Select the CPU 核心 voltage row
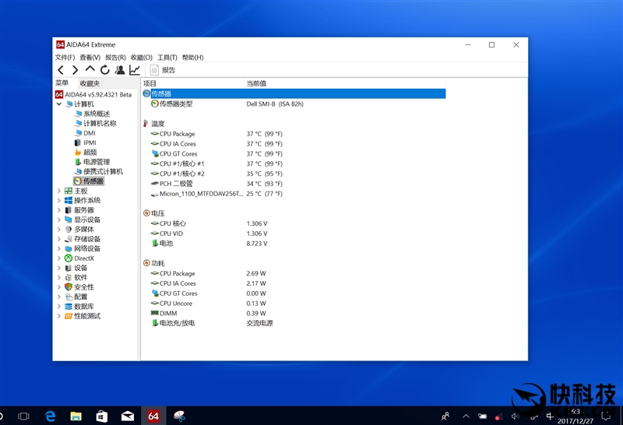The width and height of the screenshot is (623, 425). pyautogui.click(x=294, y=223)
